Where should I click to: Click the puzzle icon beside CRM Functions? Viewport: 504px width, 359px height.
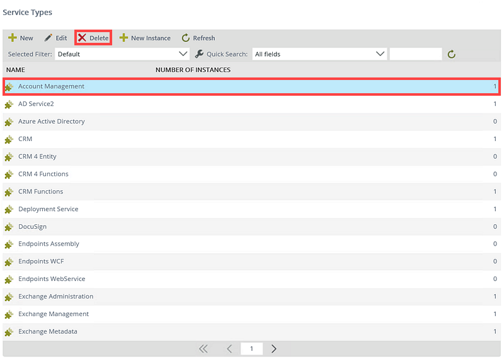point(9,191)
